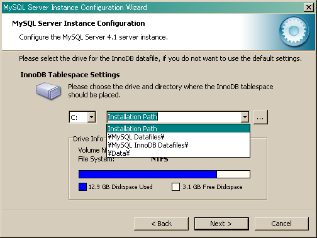Screen dimensions: 317x238
Task: Cancel the configuration wizard
Action: coord(282,224)
